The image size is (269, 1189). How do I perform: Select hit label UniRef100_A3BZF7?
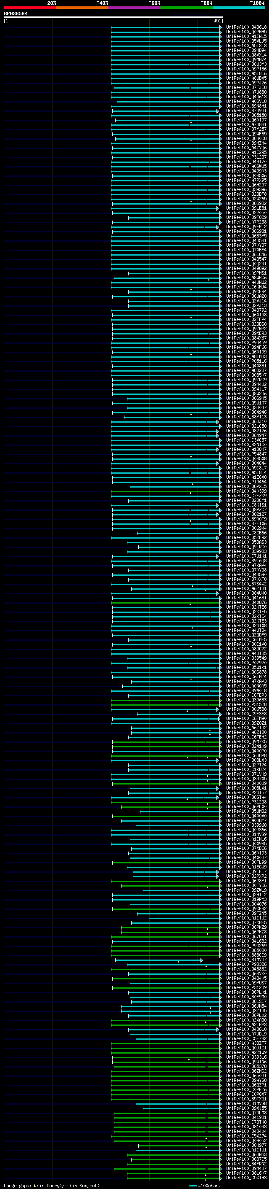[246, 1043]
